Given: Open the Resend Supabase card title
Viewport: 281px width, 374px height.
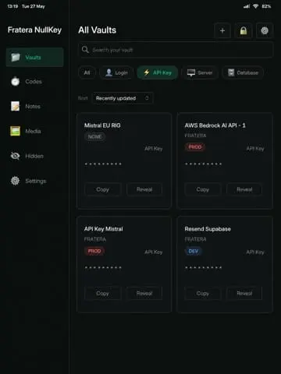Looking at the screenshot, I should point(208,229).
